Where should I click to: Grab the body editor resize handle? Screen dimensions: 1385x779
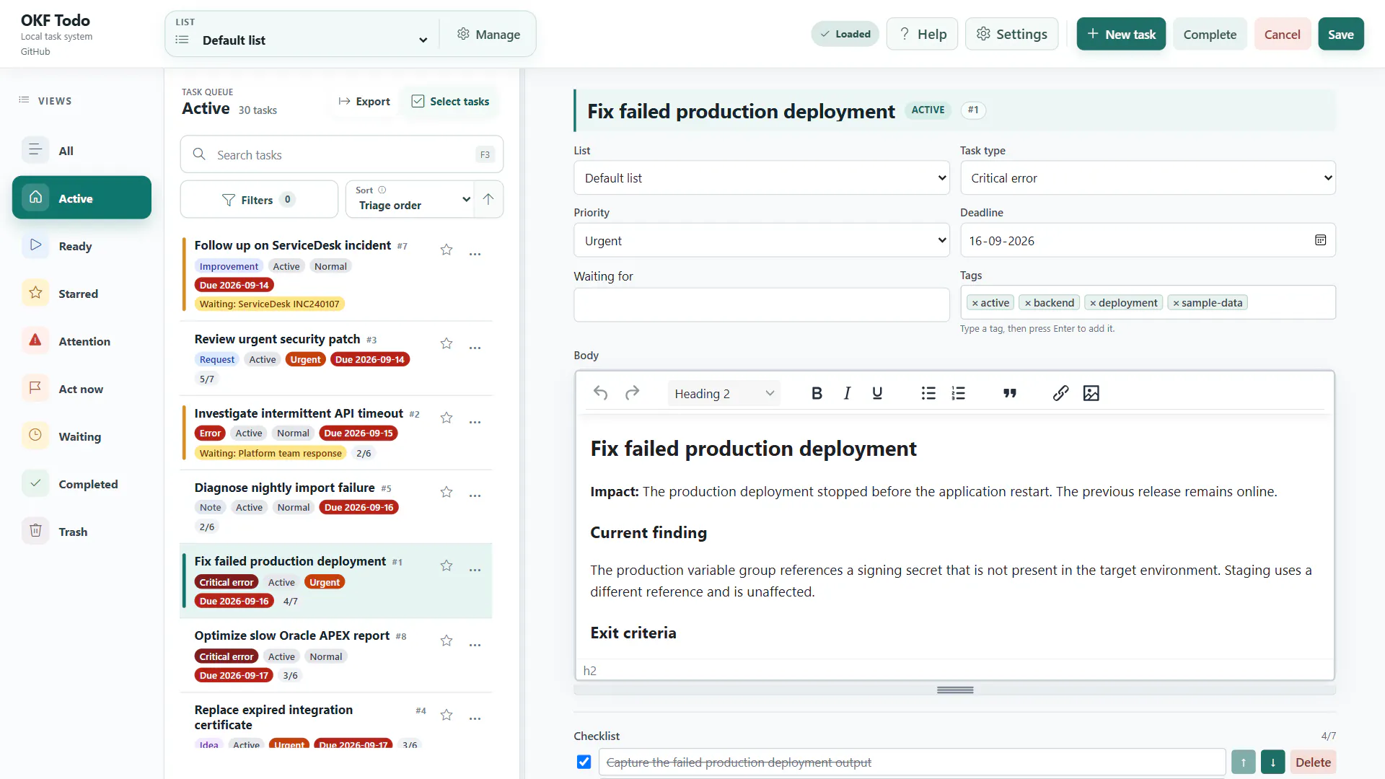click(x=954, y=690)
